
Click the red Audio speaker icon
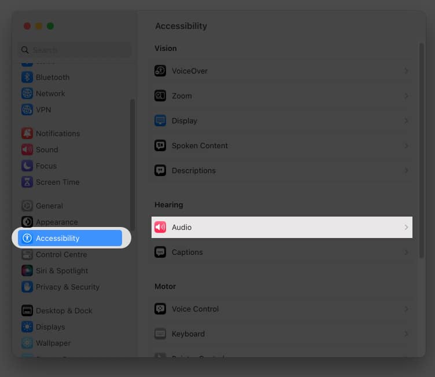(x=160, y=227)
